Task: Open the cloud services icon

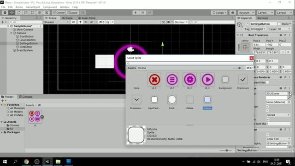Action: pyautogui.click(x=233, y=12)
